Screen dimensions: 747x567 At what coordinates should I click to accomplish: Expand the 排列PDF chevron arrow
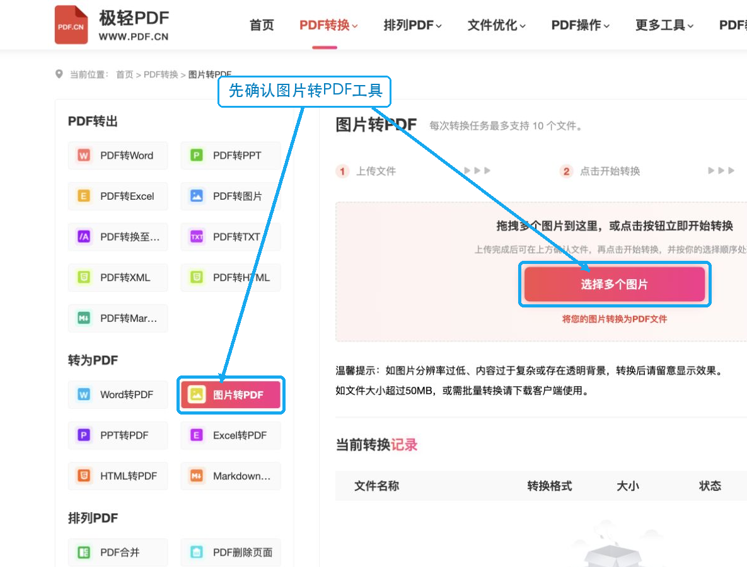(x=439, y=26)
